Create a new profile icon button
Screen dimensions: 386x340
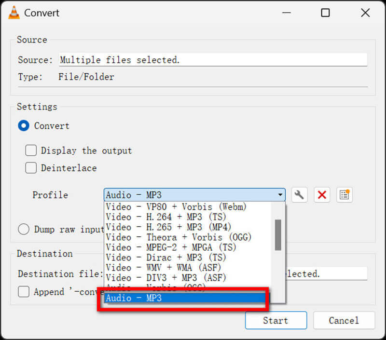click(345, 195)
